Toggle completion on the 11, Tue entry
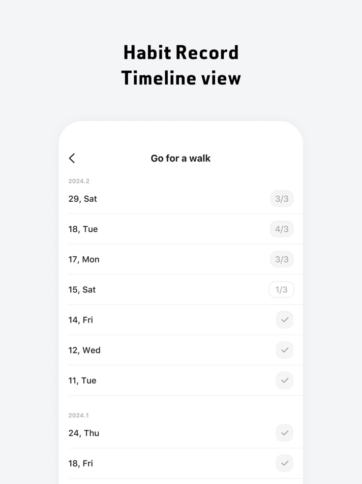Screen dimensions: 362x484 click(284, 380)
